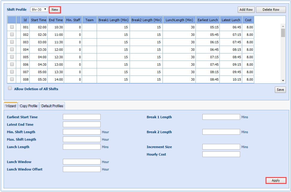The image size is (291, 192).
Task: Click the Hourly Cost input field
Action: click(x=221, y=154)
